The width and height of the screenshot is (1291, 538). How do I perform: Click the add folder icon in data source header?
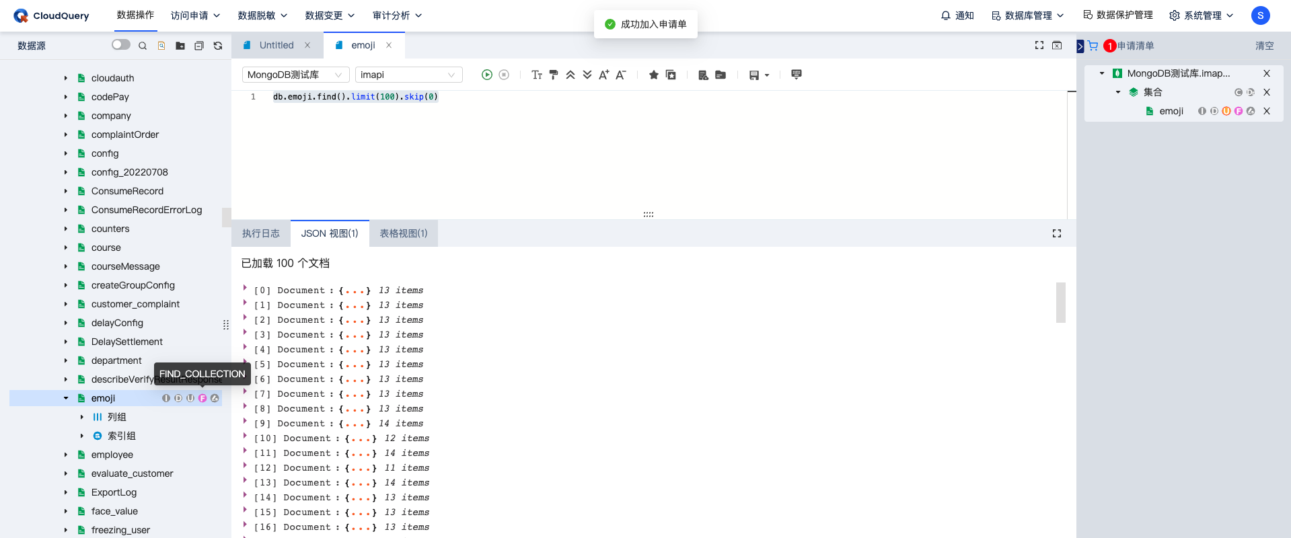click(180, 46)
